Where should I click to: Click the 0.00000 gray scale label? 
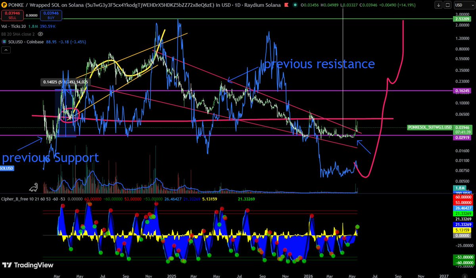click(463, 236)
